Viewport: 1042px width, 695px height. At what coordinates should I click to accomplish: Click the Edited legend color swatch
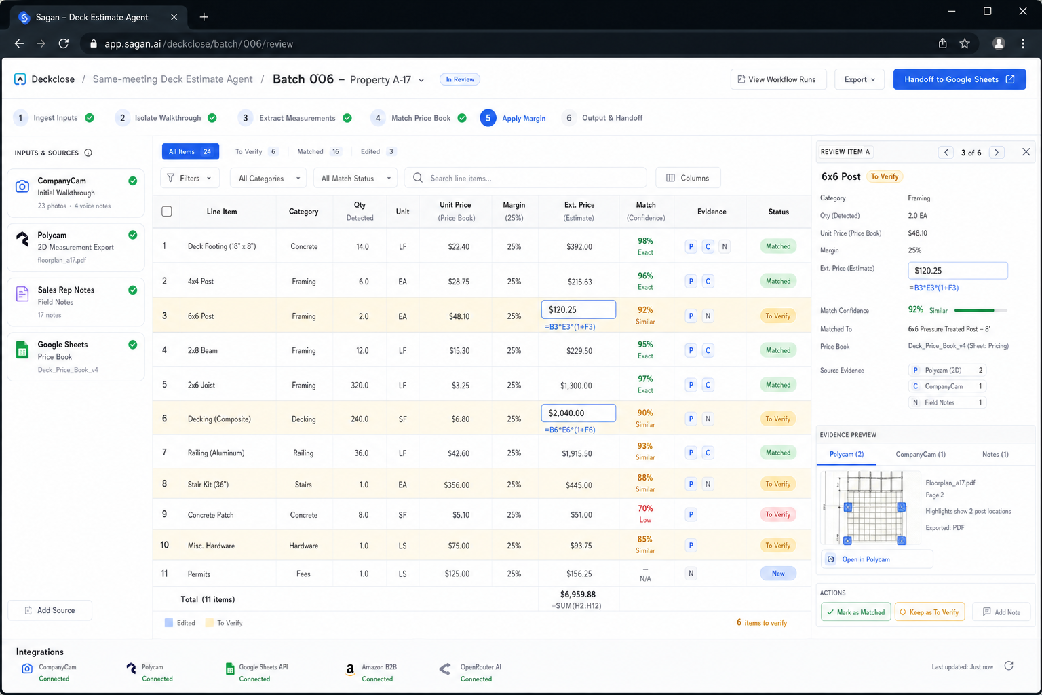pyautogui.click(x=169, y=623)
